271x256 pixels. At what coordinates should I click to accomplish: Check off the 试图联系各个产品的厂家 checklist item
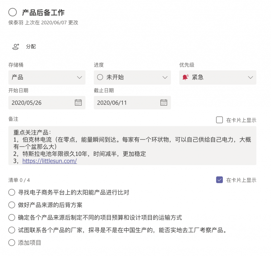12,230
